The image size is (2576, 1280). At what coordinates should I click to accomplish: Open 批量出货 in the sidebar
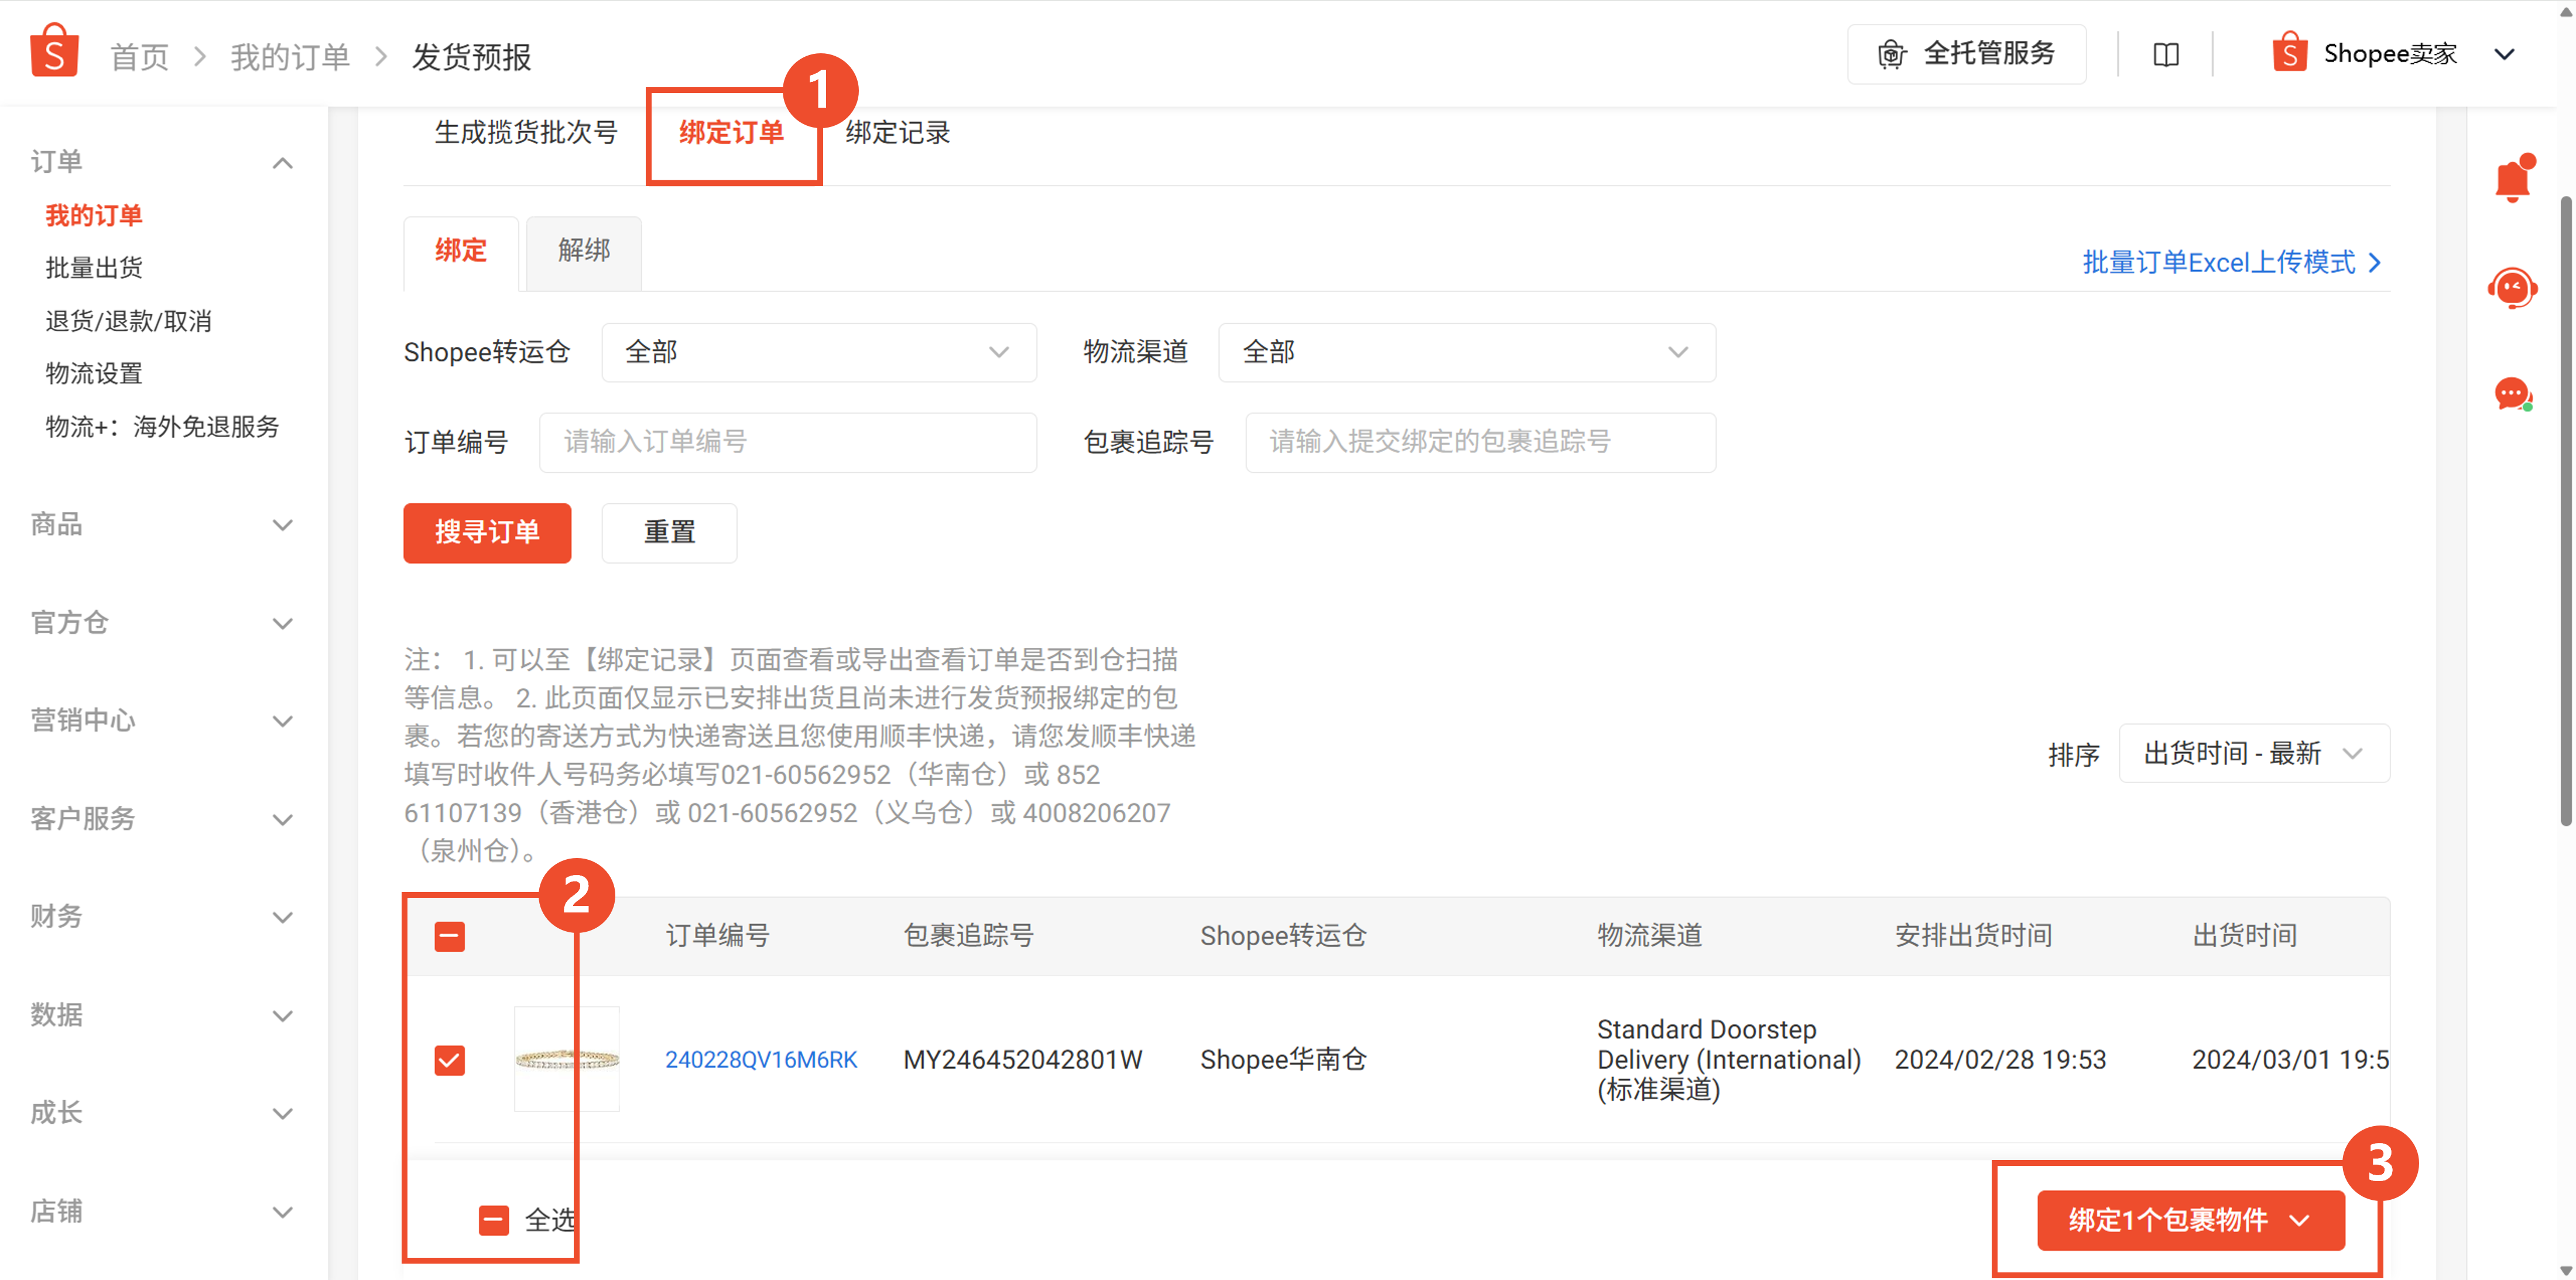pyautogui.click(x=94, y=268)
